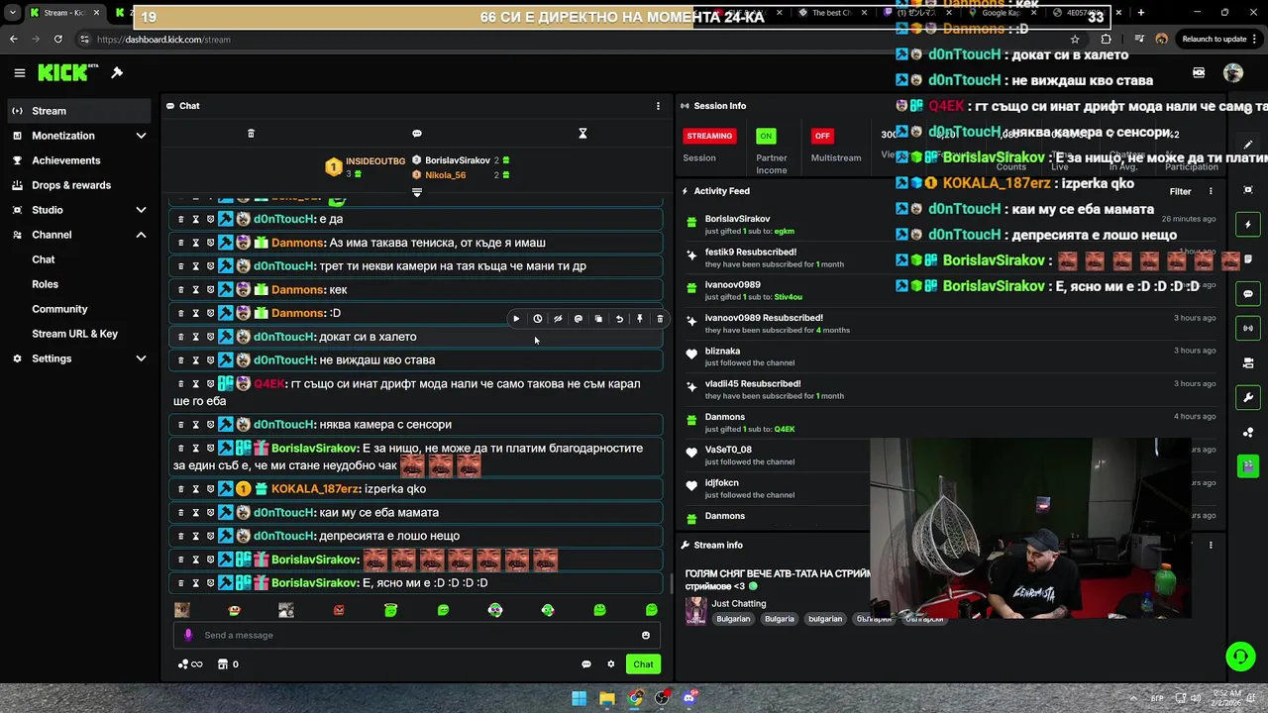Open the Activity Feed Filter
Screen dimensions: 1268x713
[1180, 191]
